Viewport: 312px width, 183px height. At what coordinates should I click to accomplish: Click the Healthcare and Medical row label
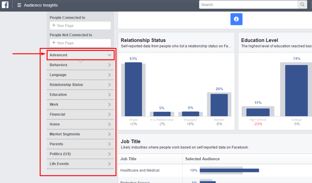(x=140, y=170)
